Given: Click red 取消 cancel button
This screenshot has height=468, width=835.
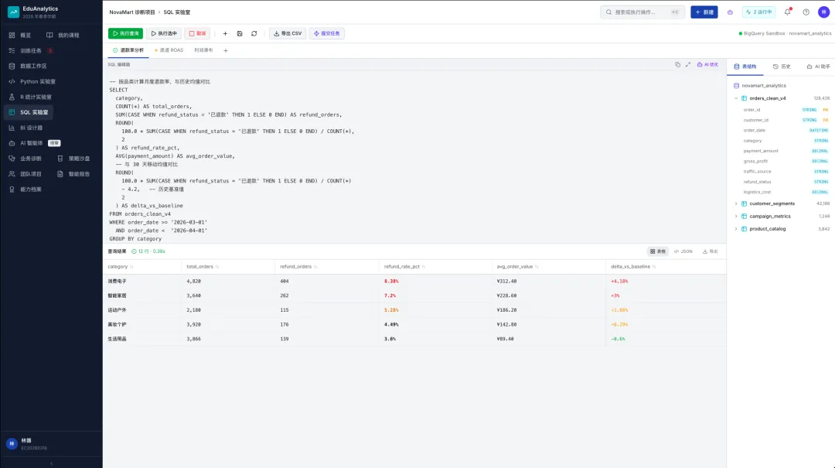Looking at the screenshot, I should tap(198, 33).
